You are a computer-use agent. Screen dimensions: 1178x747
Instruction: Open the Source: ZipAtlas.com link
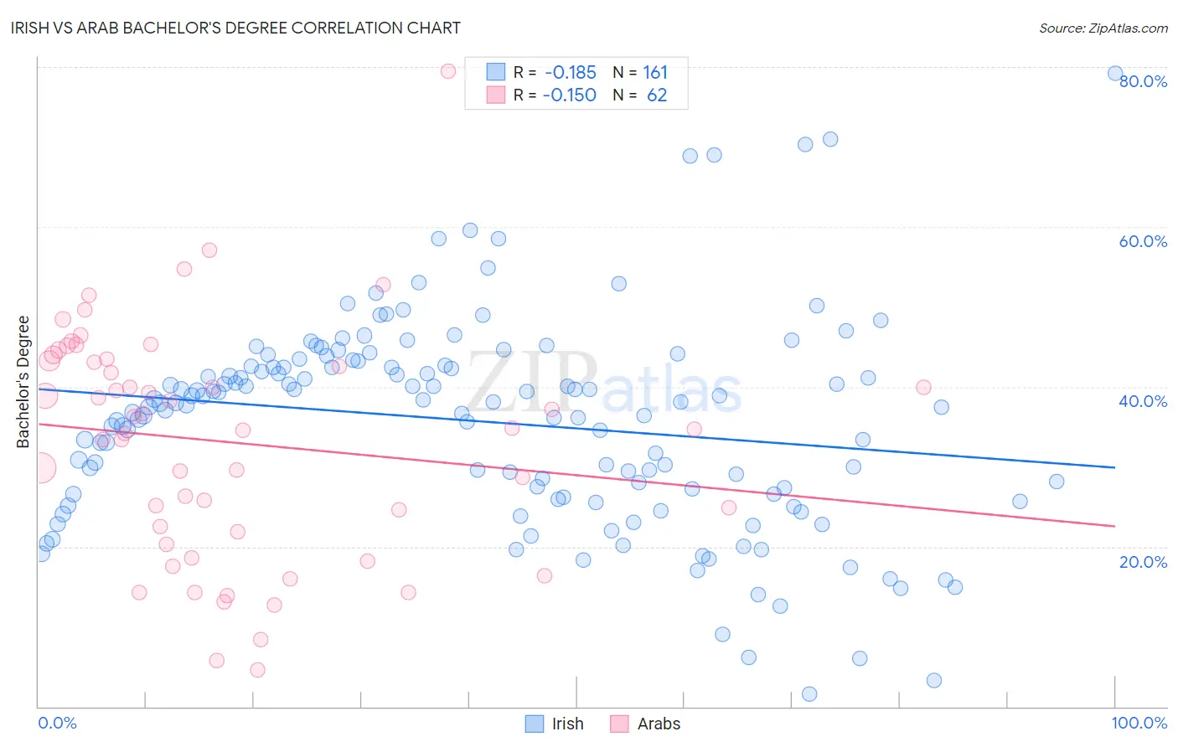point(1103,28)
